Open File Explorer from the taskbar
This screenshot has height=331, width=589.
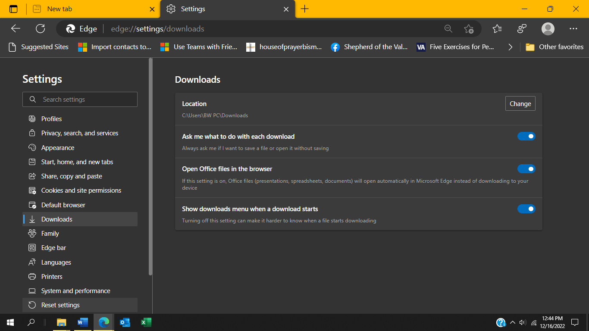[62, 322]
